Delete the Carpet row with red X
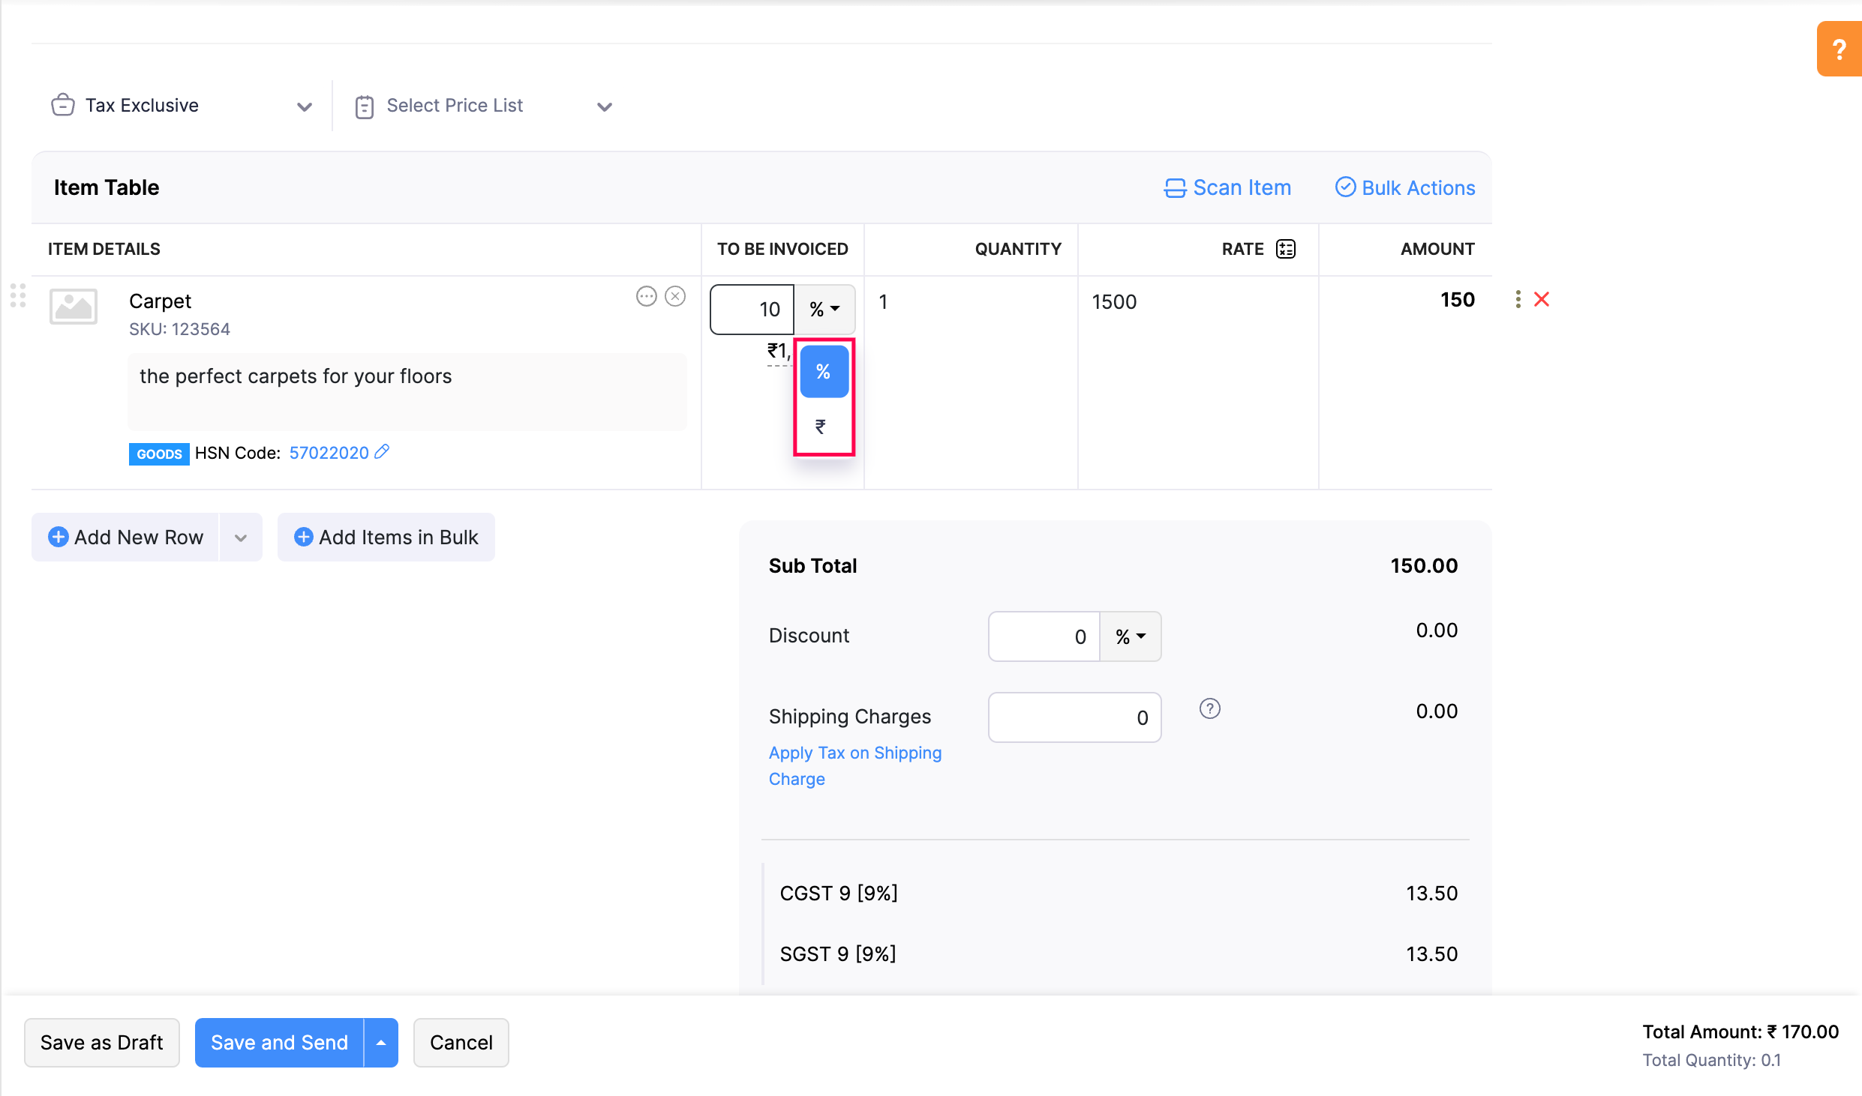The image size is (1862, 1096). tap(1542, 300)
